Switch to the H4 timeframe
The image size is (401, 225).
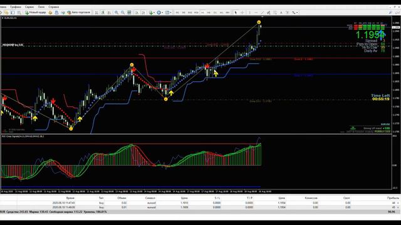click(x=209, y=12)
